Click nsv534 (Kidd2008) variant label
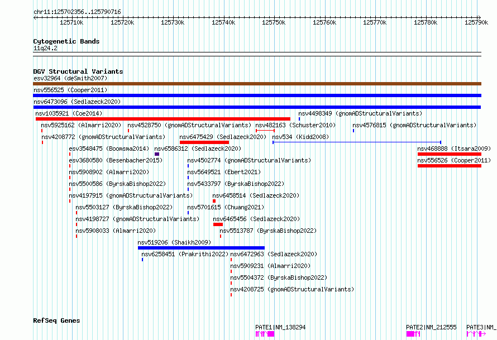This screenshot has height=340, width=497. click(x=300, y=137)
